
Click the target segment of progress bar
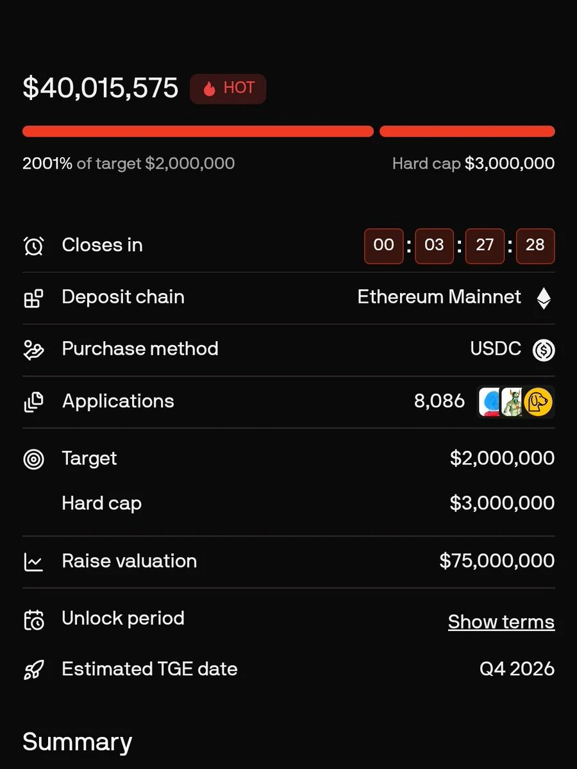click(198, 131)
